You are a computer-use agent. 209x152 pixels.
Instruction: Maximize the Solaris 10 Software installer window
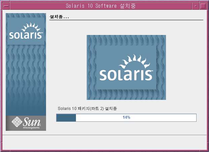203,6
